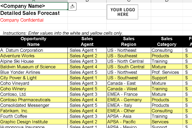Viewport: 192px width, 128px height.
Task: Select the US - Southwest region cell
Action: (129, 78)
